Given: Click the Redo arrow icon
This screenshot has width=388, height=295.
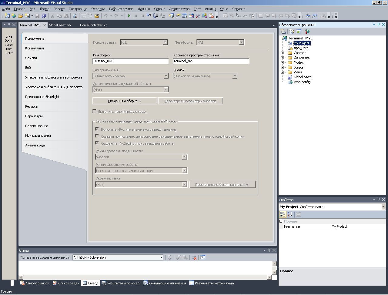Looking at the screenshot, I should coord(116,16).
